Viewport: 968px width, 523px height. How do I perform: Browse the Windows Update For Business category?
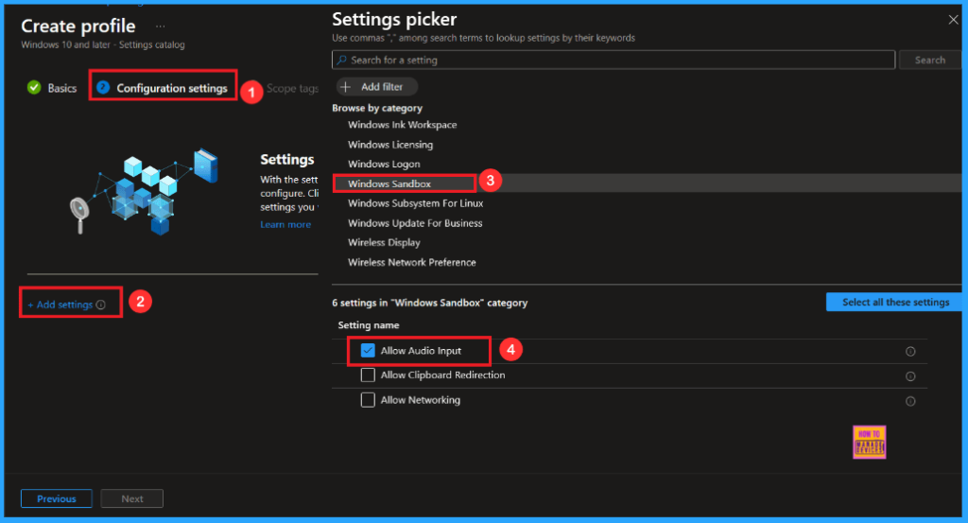click(415, 223)
